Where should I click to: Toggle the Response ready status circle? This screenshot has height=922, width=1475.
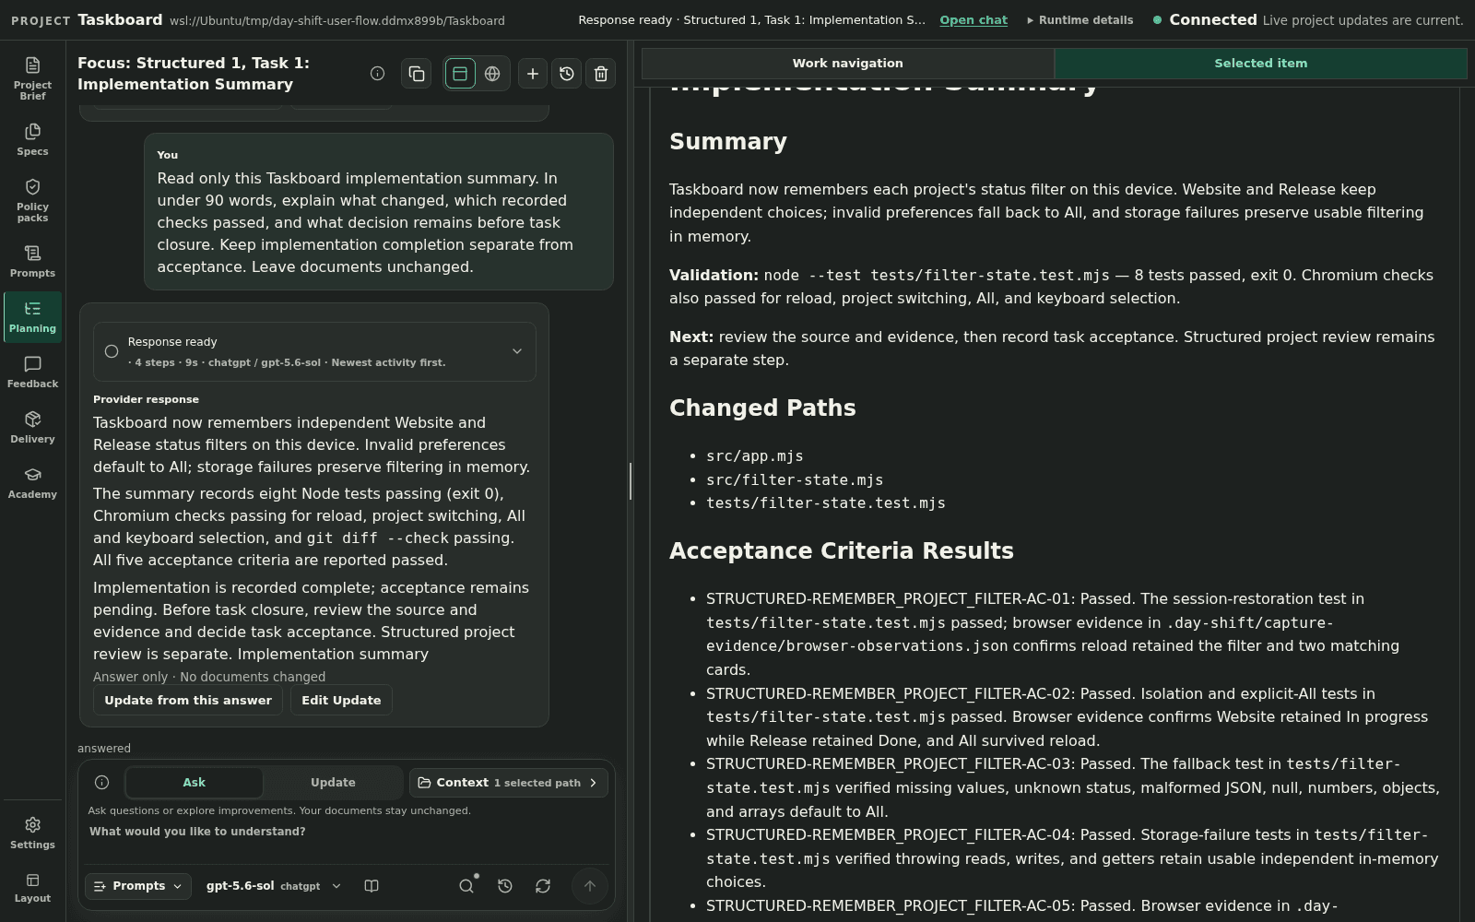(x=112, y=351)
